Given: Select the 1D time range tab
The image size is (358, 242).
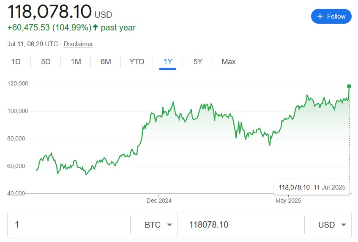Looking at the screenshot, I should pyautogui.click(x=16, y=62).
